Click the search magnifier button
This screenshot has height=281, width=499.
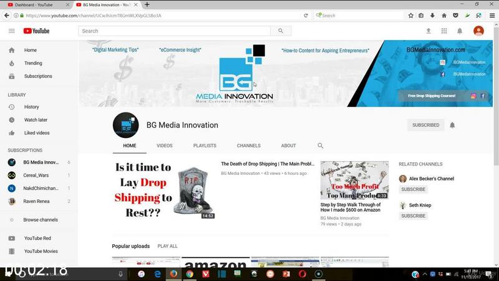(x=280, y=31)
